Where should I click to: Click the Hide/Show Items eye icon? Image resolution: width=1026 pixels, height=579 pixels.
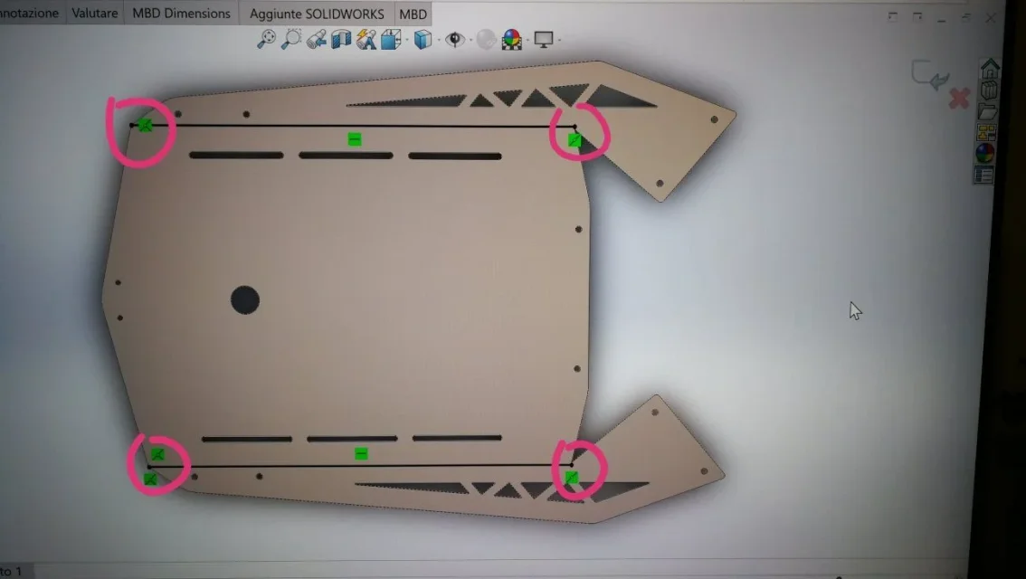pyautogui.click(x=454, y=40)
